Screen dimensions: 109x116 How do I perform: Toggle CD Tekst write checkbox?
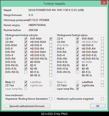tap(77, 85)
